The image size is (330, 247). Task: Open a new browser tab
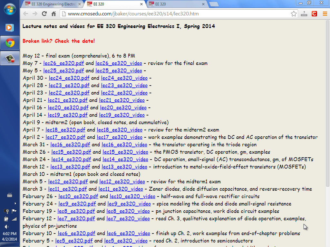coord(214,4)
